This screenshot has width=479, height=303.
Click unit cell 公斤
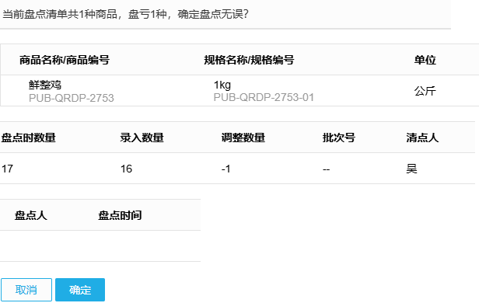(x=425, y=91)
